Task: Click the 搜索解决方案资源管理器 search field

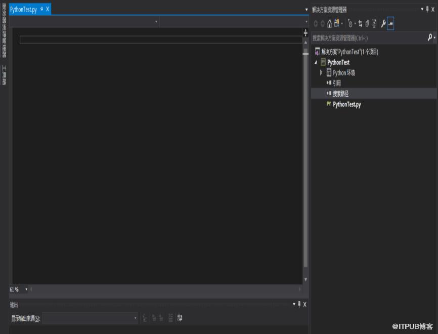Action: (x=369, y=38)
